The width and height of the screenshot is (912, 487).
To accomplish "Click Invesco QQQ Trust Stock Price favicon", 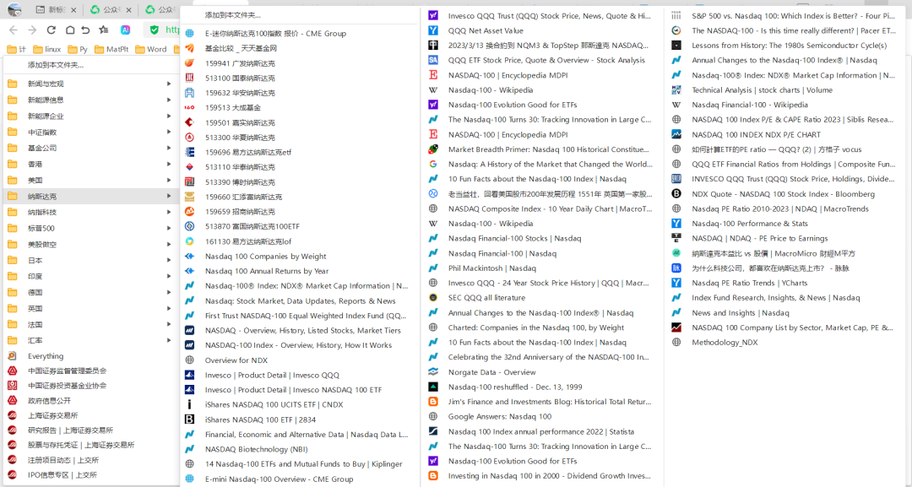I will click(433, 16).
